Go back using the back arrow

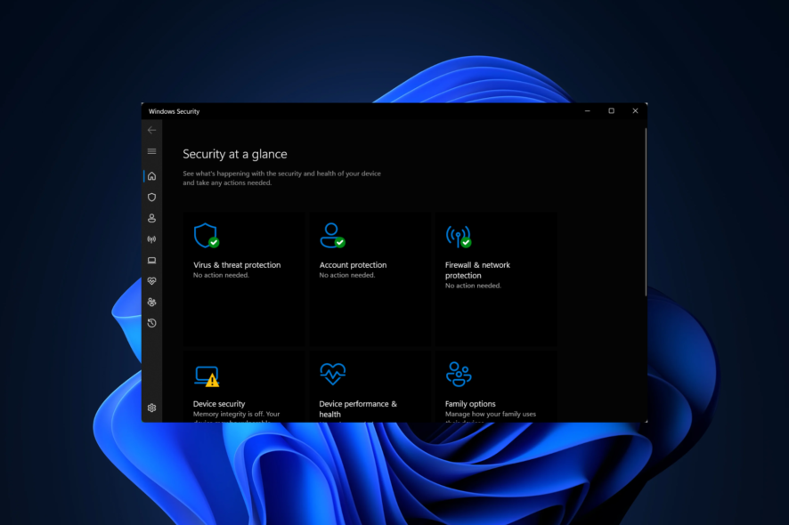point(151,130)
